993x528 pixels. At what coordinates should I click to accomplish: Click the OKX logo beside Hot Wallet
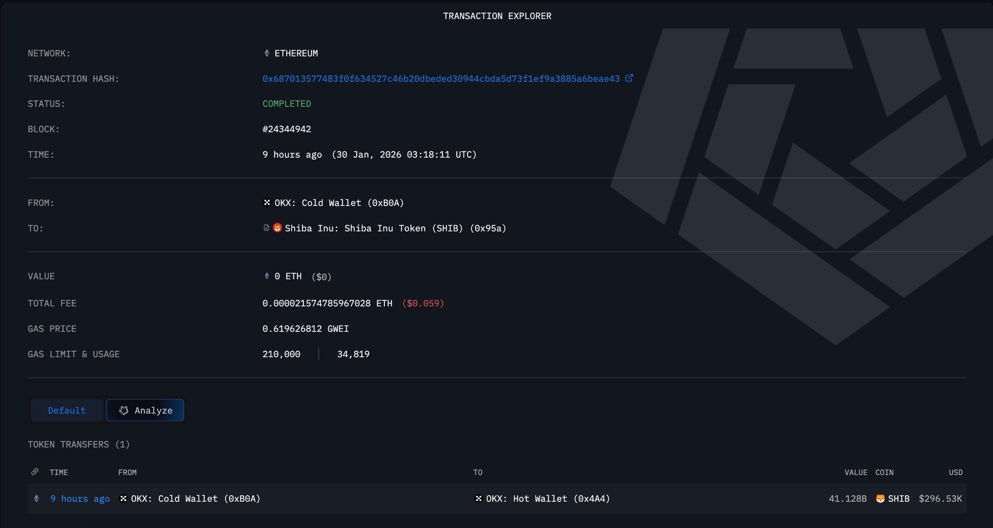pyautogui.click(x=478, y=499)
